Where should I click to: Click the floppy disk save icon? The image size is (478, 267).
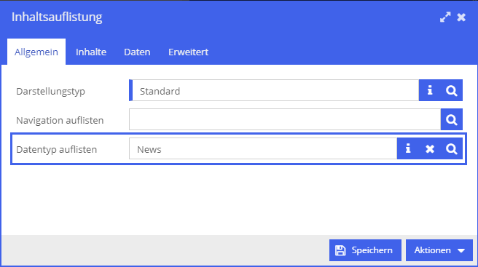[340, 250]
